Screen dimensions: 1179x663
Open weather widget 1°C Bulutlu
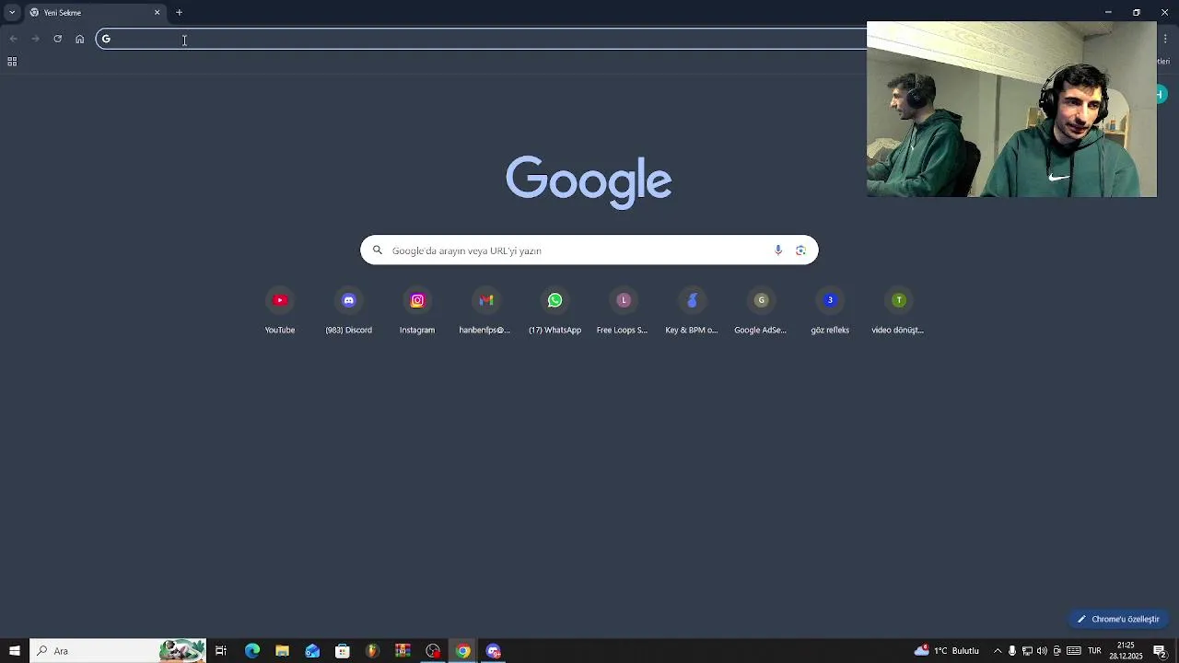pyautogui.click(x=946, y=651)
